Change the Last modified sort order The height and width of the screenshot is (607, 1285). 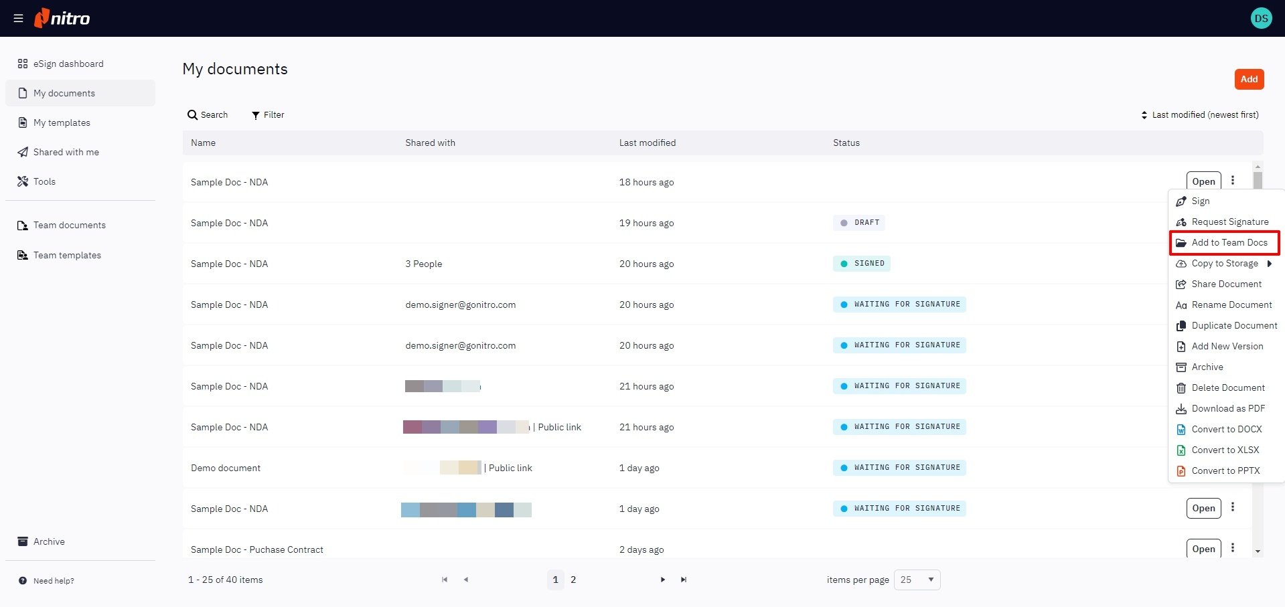pos(1200,115)
